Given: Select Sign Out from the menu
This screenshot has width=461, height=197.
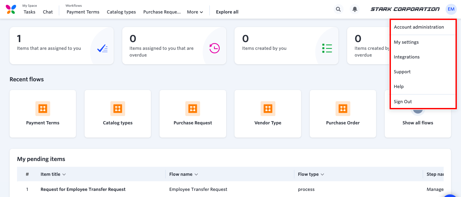Looking at the screenshot, I should (403, 102).
